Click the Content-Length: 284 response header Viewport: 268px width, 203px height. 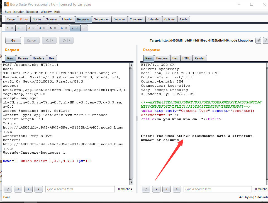coord(162,82)
